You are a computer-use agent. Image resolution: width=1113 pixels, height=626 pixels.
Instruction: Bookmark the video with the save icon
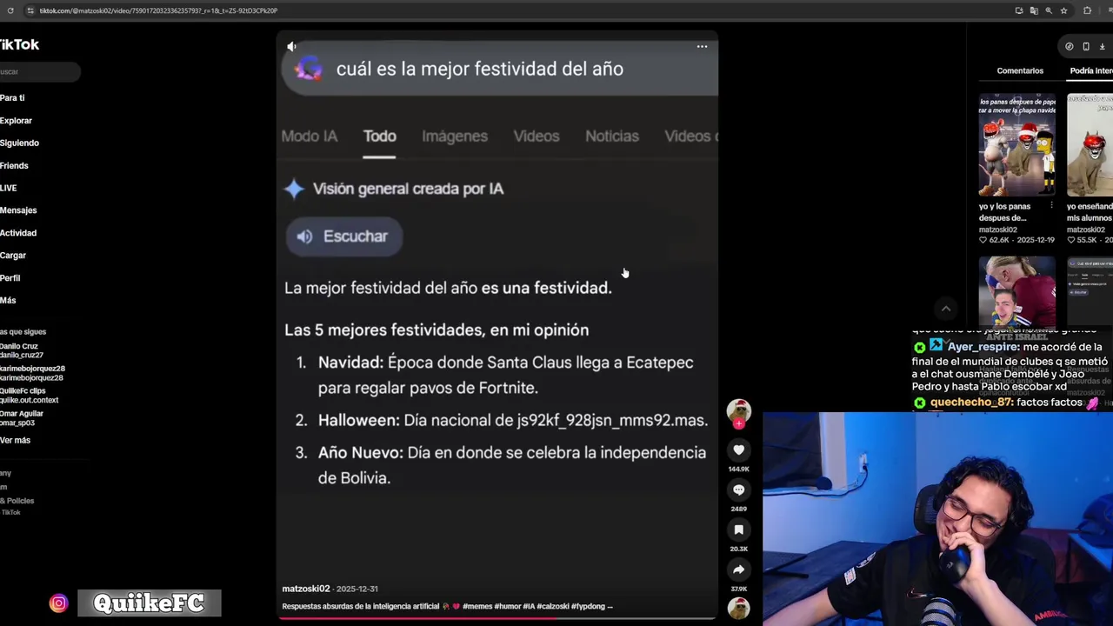click(x=738, y=529)
